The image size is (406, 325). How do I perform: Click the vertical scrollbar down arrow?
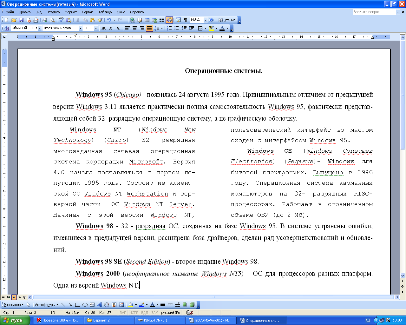(403, 276)
